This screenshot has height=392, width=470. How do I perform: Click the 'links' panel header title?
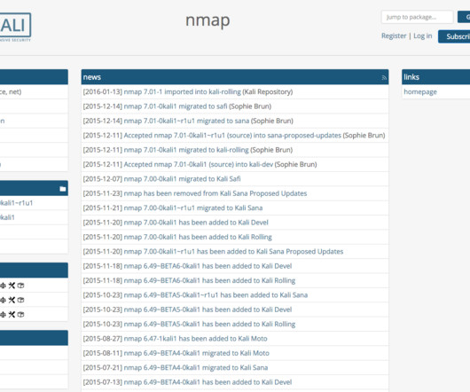click(x=411, y=77)
